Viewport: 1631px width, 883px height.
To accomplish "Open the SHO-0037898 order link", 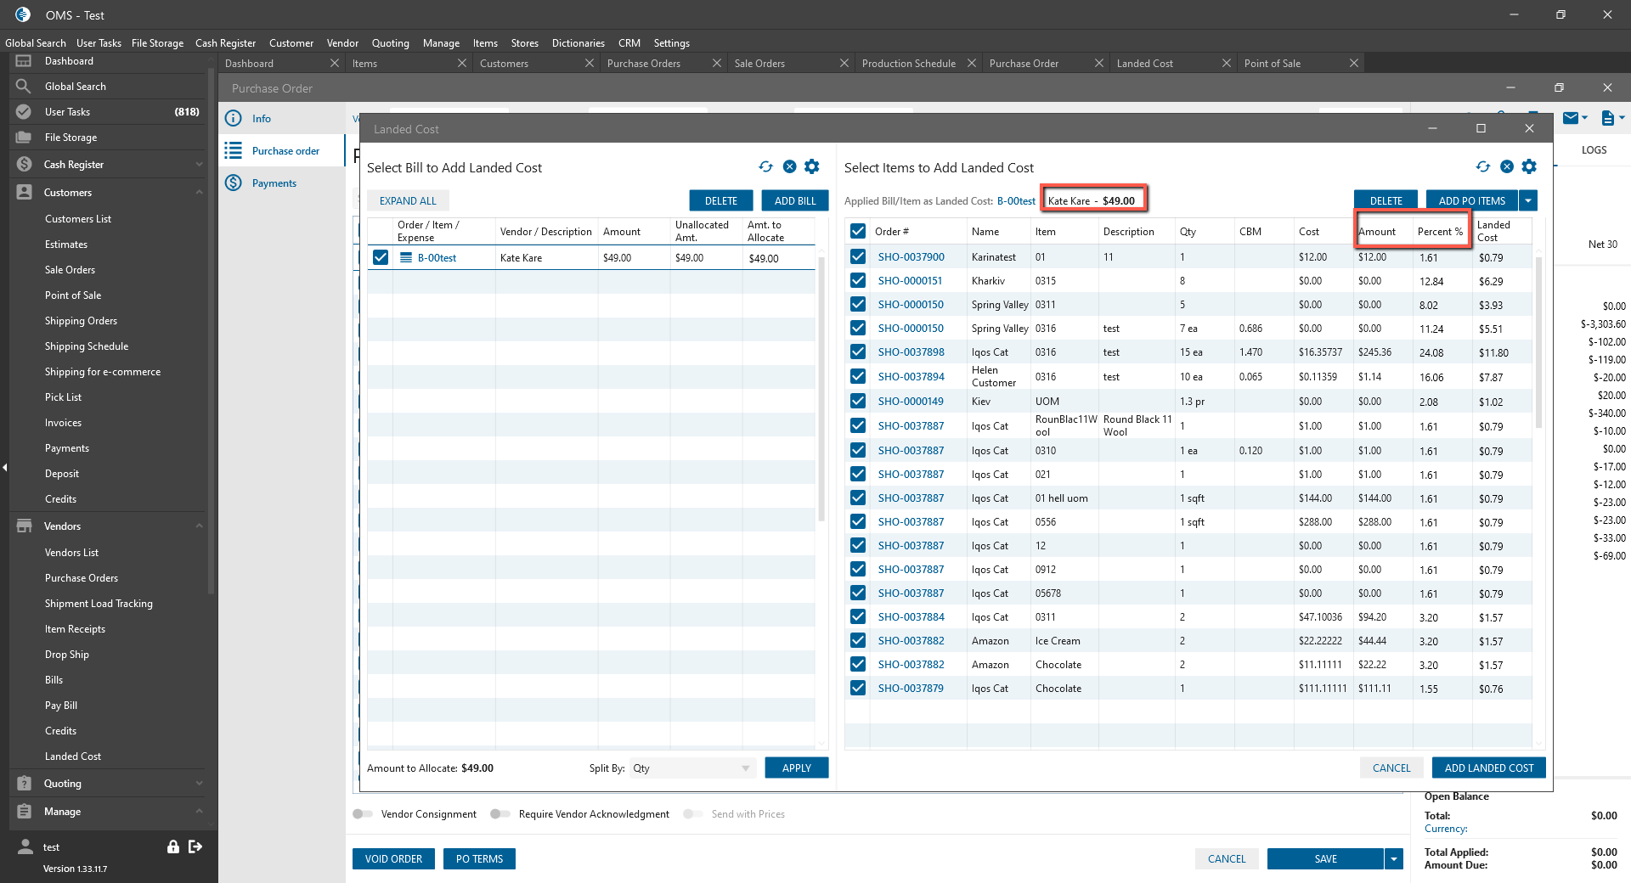I will click(x=911, y=352).
